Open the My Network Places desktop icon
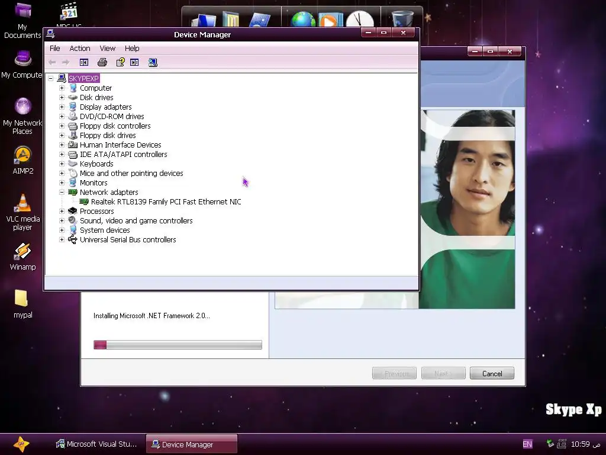This screenshot has width=606, height=455. (22, 116)
